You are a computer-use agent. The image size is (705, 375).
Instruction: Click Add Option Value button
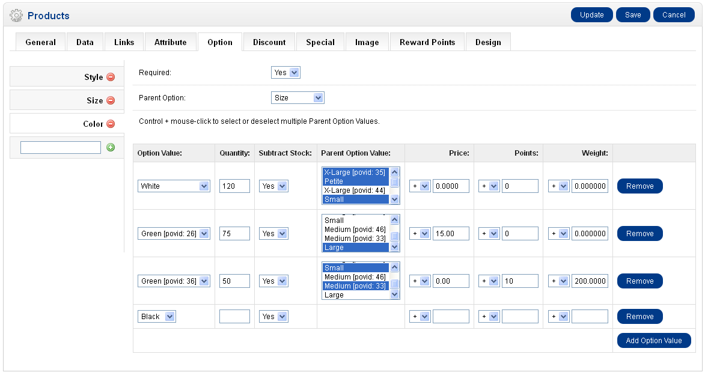pyautogui.click(x=654, y=341)
